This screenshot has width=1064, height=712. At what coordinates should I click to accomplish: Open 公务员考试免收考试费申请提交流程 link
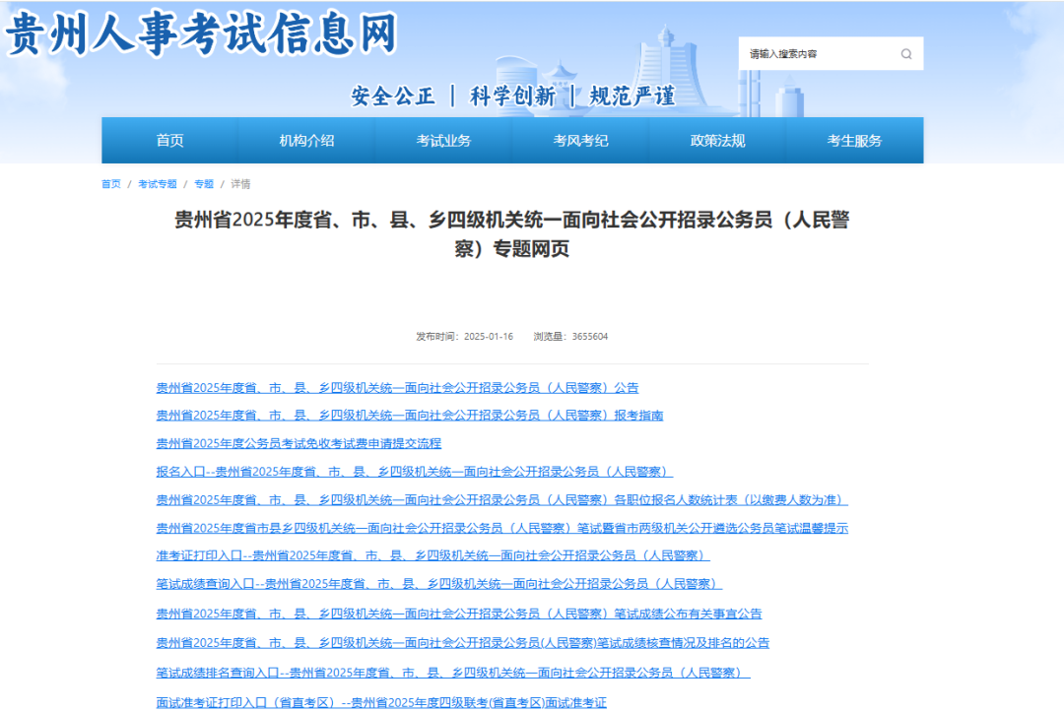coord(299,443)
